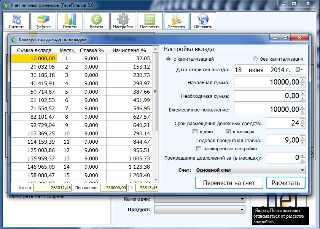This screenshot has width=320, height=229.
Task: Select с капитализацией radio button
Action: pyautogui.click(x=168, y=59)
